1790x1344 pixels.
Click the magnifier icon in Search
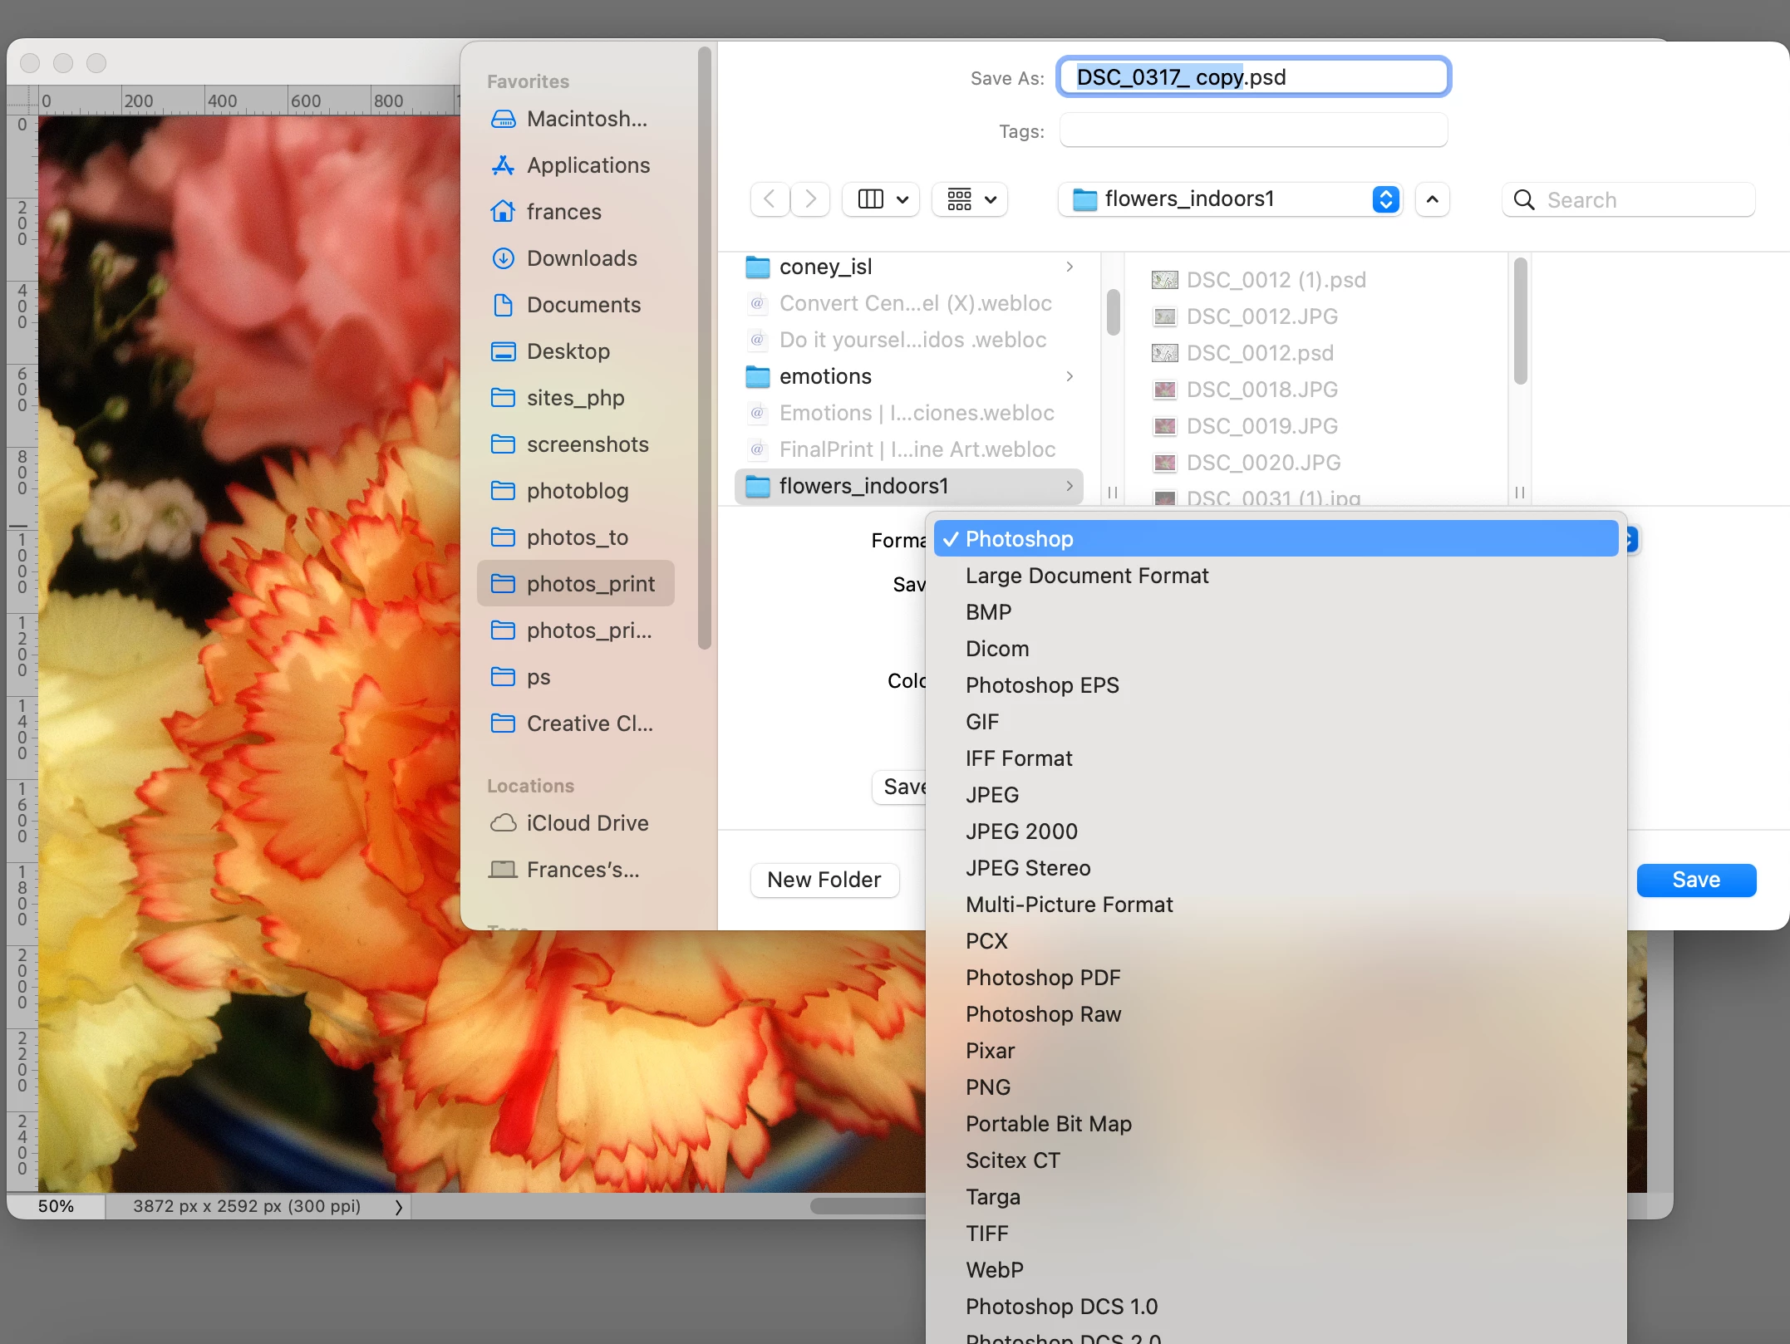[x=1523, y=200]
